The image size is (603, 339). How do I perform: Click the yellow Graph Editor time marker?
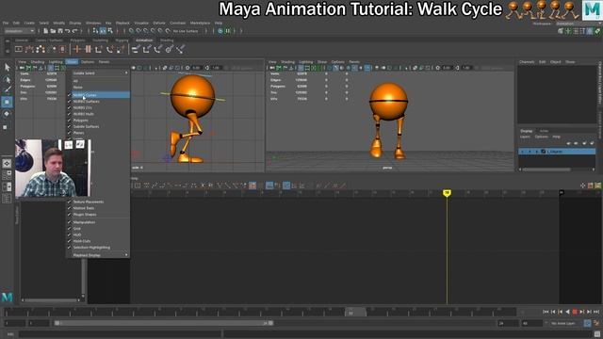[447, 193]
